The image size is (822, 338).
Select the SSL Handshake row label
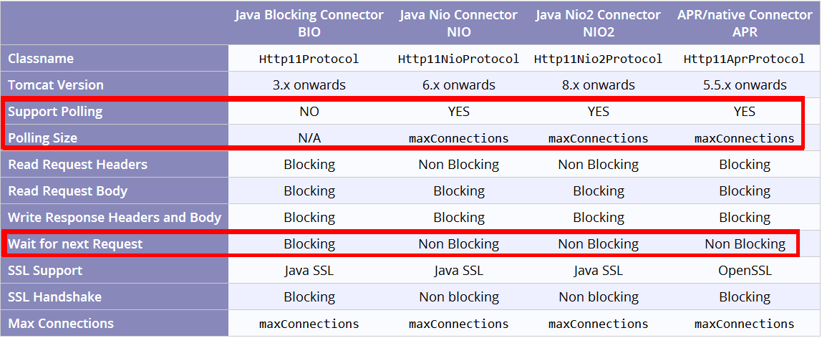54,297
